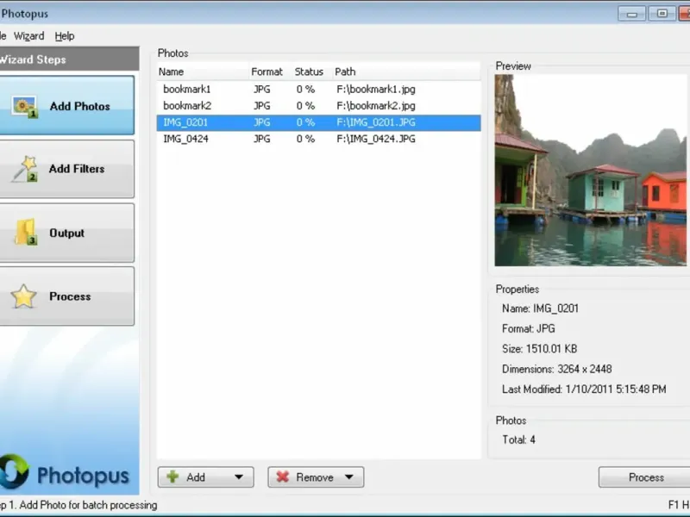Screen dimensions: 690x517
Task: Click the gold star icon on Process step
Action: (23, 296)
